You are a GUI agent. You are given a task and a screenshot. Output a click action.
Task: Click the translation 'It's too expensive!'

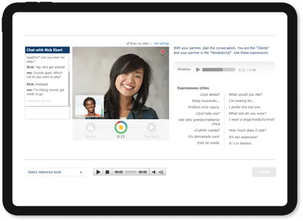coord(243,137)
